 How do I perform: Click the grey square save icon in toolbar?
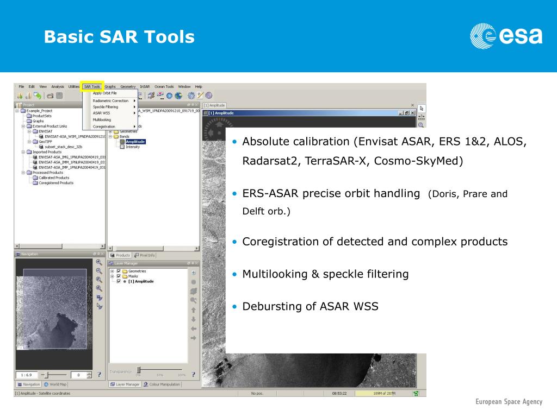pyautogui.click(x=60, y=96)
